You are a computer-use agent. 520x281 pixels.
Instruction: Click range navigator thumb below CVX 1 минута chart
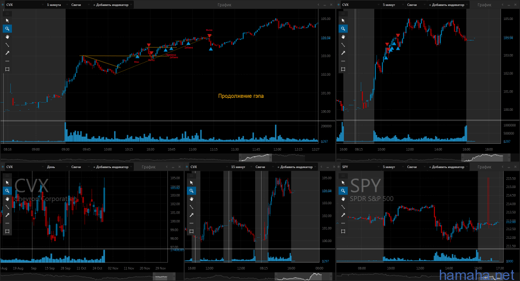coord(255,158)
